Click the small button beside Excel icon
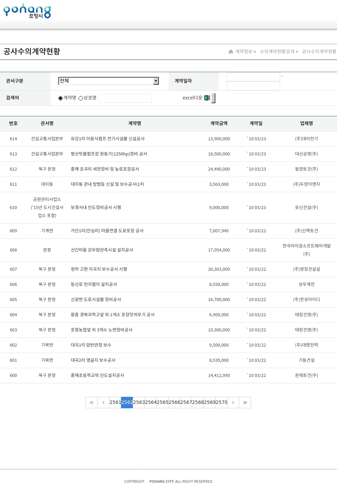The width and height of the screenshot is (337, 503). (x=213, y=98)
